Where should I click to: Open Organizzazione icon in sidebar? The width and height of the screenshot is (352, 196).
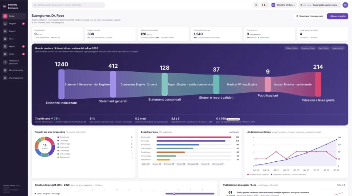[5, 78]
